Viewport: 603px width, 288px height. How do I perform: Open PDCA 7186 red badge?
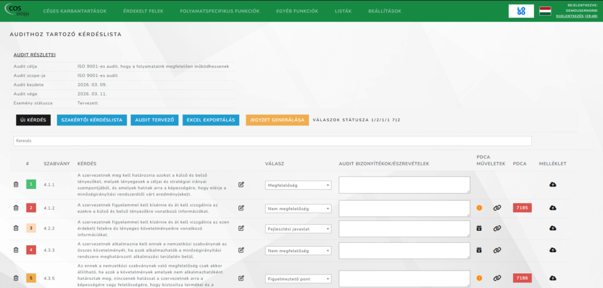click(522, 278)
